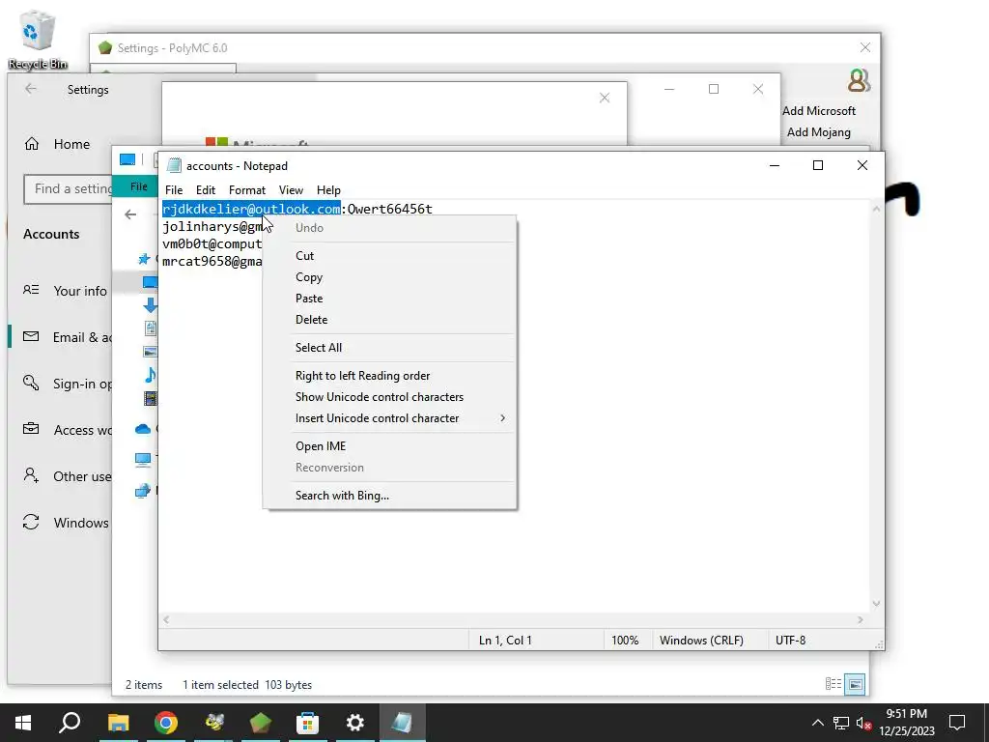This screenshot has height=742, width=989.
Task: Open the Windows Start menu
Action: click(23, 723)
